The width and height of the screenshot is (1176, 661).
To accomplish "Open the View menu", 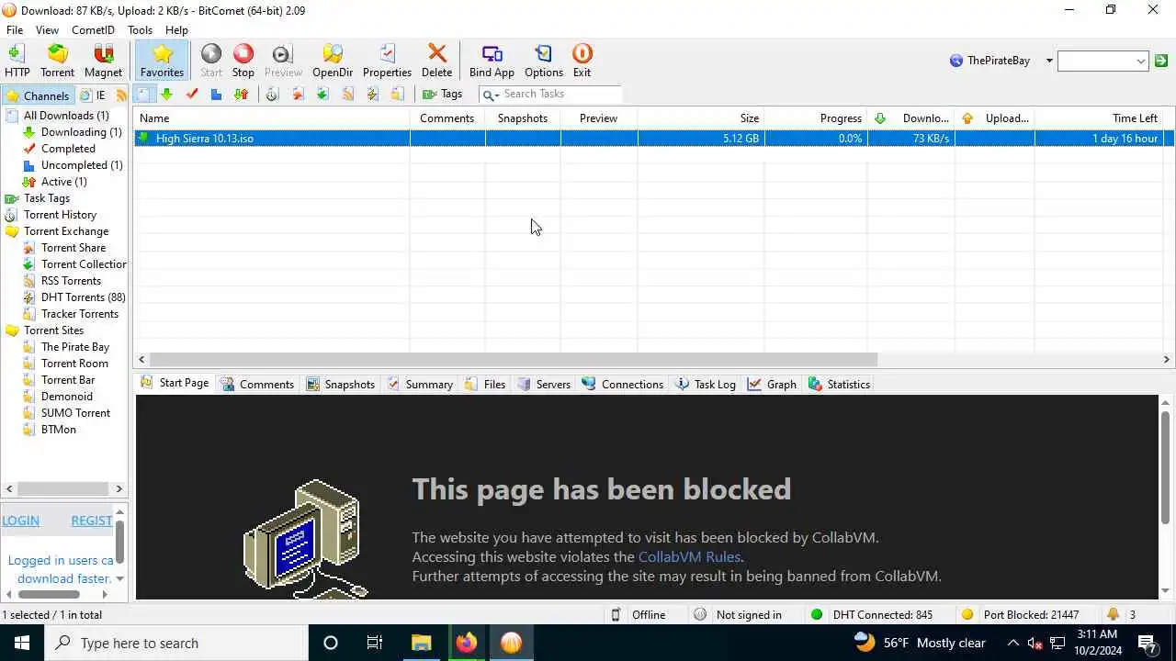I will pos(47,29).
